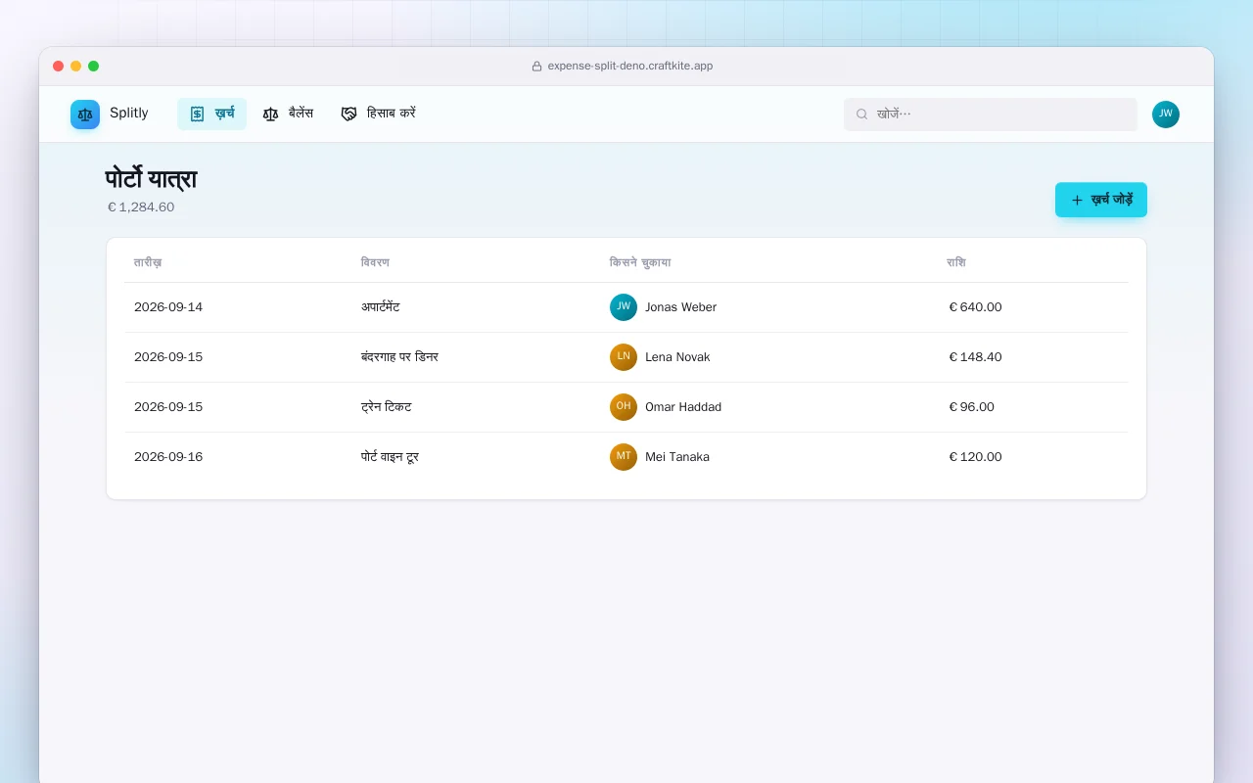Click the खर्च जोड़ें button
The height and width of the screenshot is (783, 1253).
pos(1101,200)
